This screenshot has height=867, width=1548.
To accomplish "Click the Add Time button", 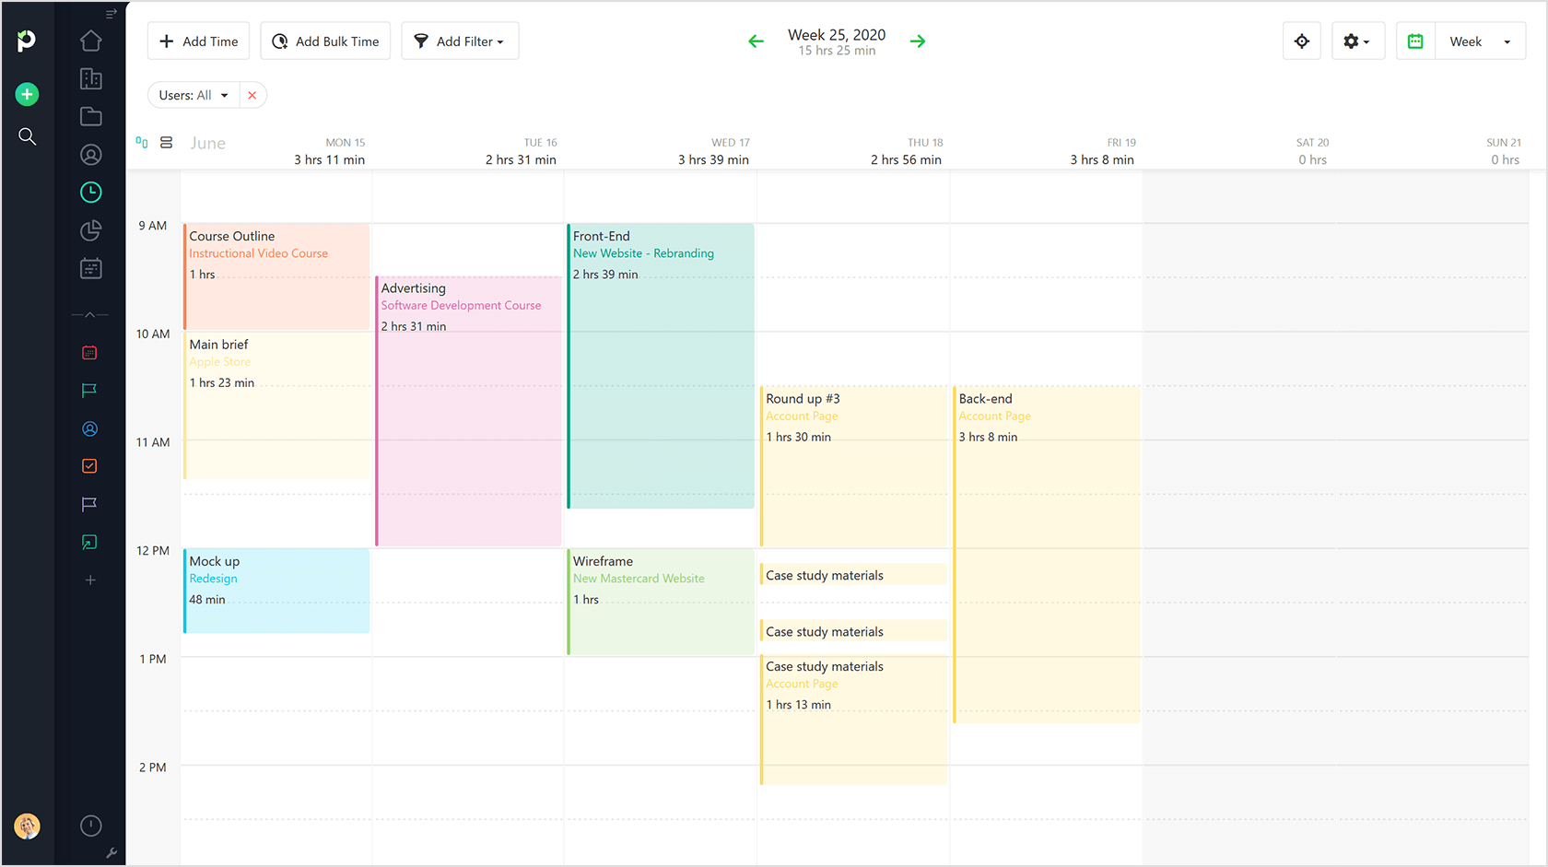I will 197,41.
